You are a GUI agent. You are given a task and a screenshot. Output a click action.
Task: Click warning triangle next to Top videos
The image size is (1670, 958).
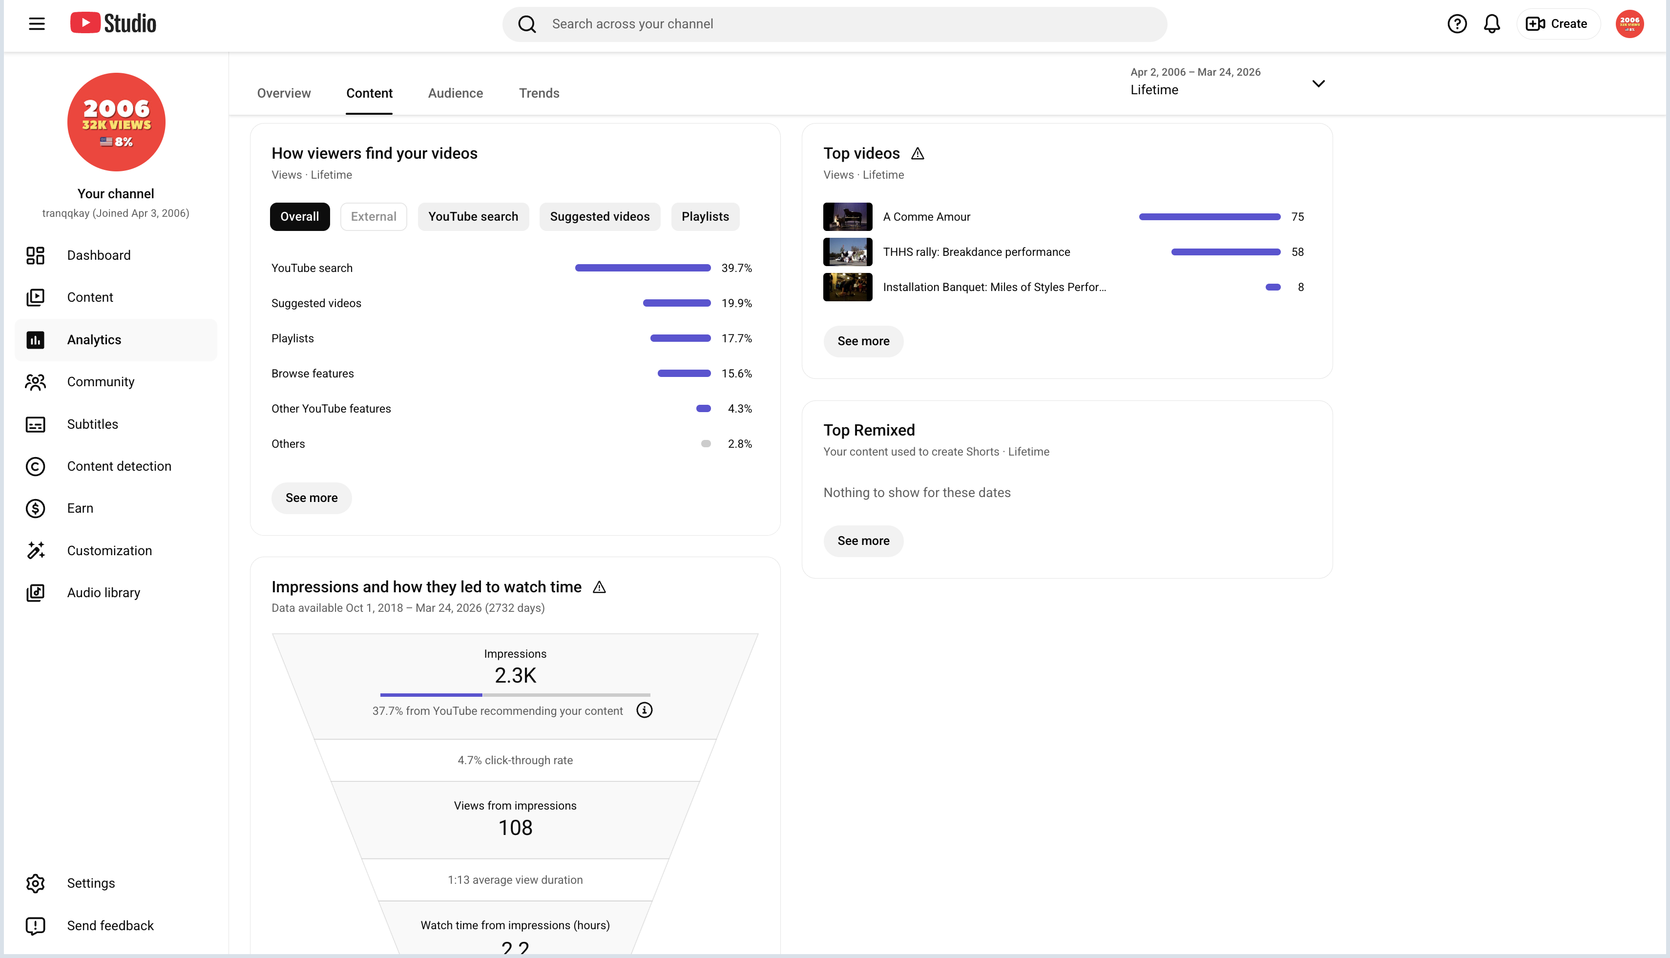pos(917,154)
